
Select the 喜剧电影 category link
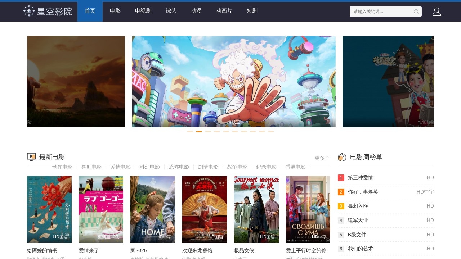point(91,167)
